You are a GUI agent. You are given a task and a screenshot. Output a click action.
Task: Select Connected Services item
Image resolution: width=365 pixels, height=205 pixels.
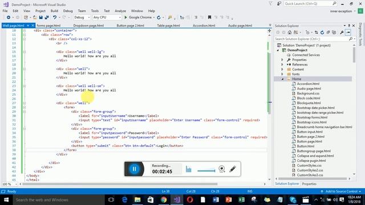click(306, 55)
